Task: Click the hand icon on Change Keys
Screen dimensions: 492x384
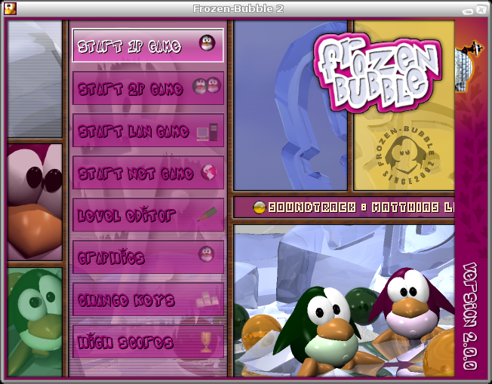Action: pos(207,300)
